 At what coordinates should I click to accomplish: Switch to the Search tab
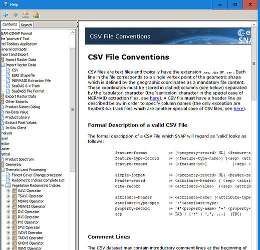(x=26, y=25)
